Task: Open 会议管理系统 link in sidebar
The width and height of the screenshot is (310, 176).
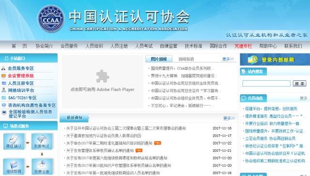Action: tap(21, 76)
